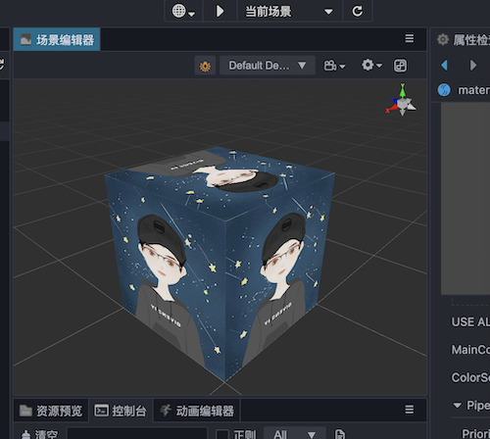Open the 资源预览 tab
Screen dimensions: 490x439
[x=51, y=411]
